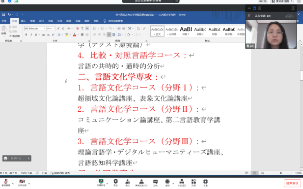This screenshot has width=303, height=189.
Task: Click the red font color swatch
Action: (75, 35)
